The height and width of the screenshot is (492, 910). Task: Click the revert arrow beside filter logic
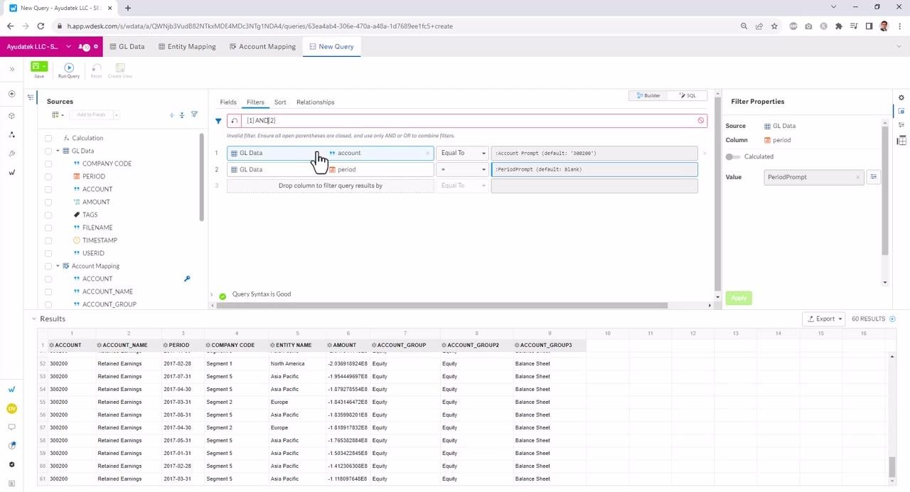pyautogui.click(x=235, y=121)
